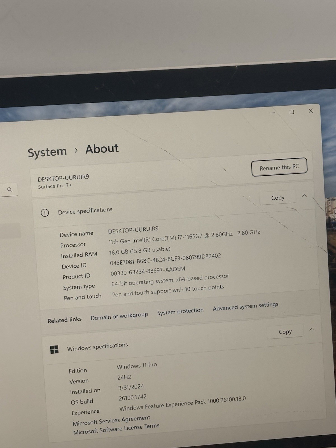The height and width of the screenshot is (448, 336).
Task: Click the DESKTOP-UURUIR9 name at top card
Action: point(63,178)
